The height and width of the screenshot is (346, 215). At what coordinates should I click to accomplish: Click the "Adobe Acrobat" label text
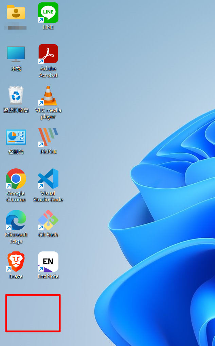[x=48, y=72]
